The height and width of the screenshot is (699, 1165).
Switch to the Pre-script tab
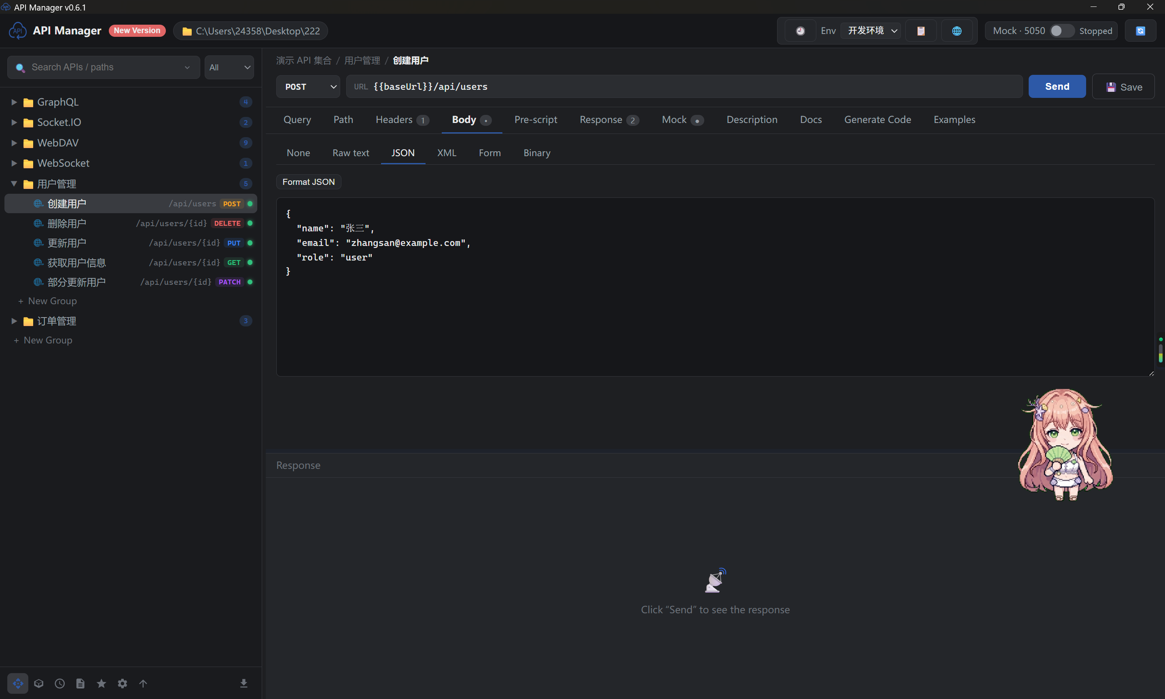tap(536, 120)
